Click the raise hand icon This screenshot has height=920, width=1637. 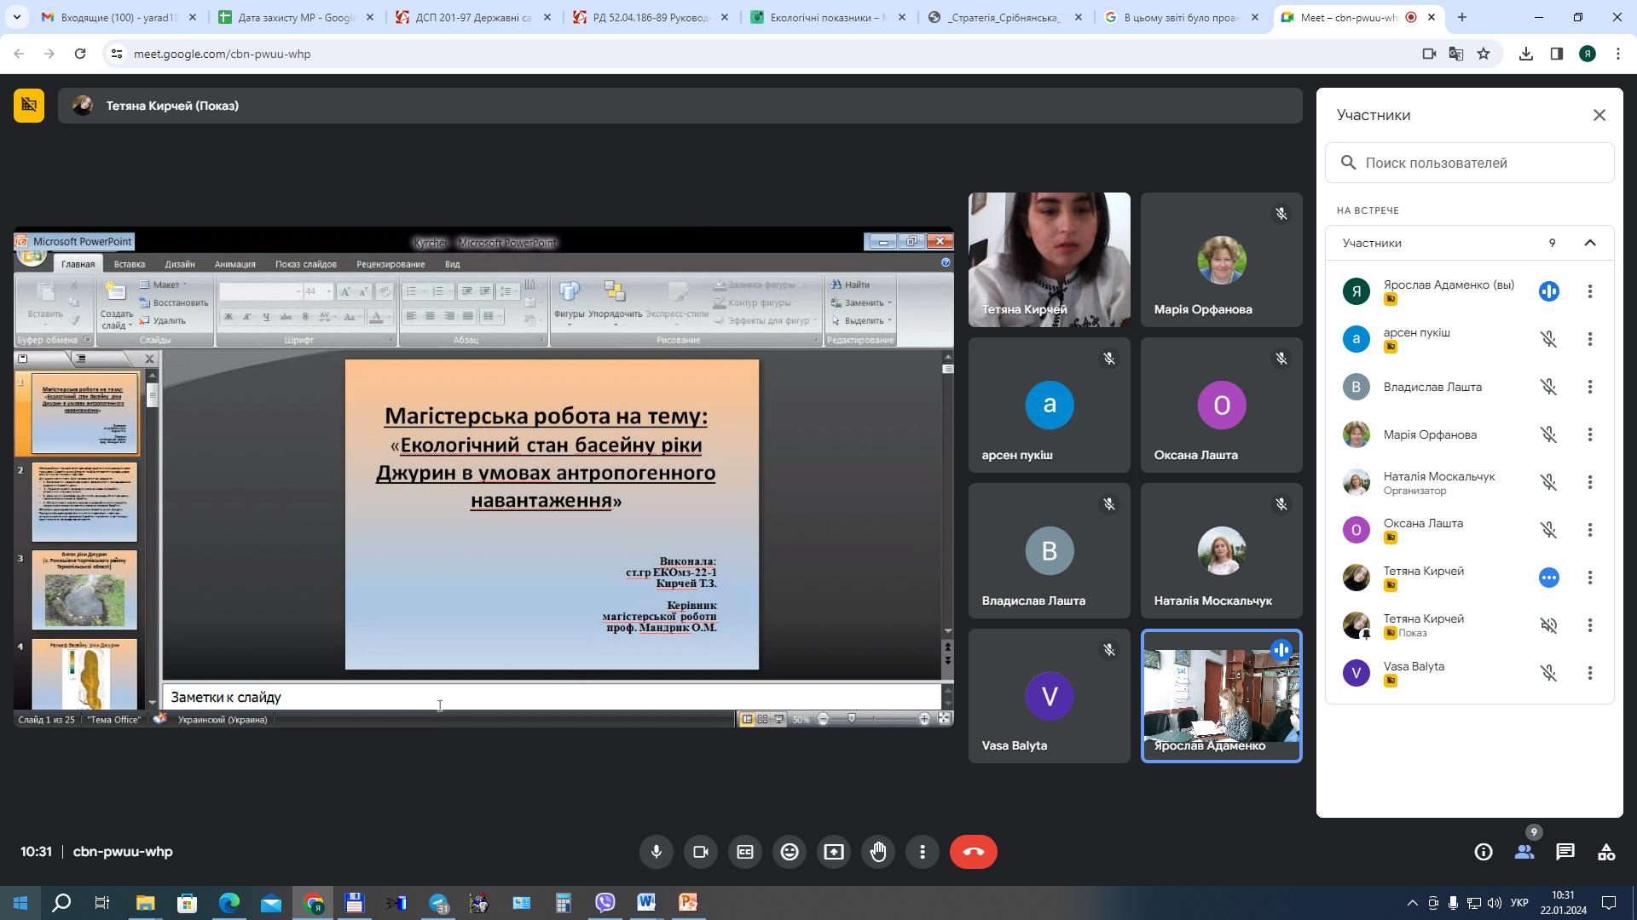[x=878, y=852]
